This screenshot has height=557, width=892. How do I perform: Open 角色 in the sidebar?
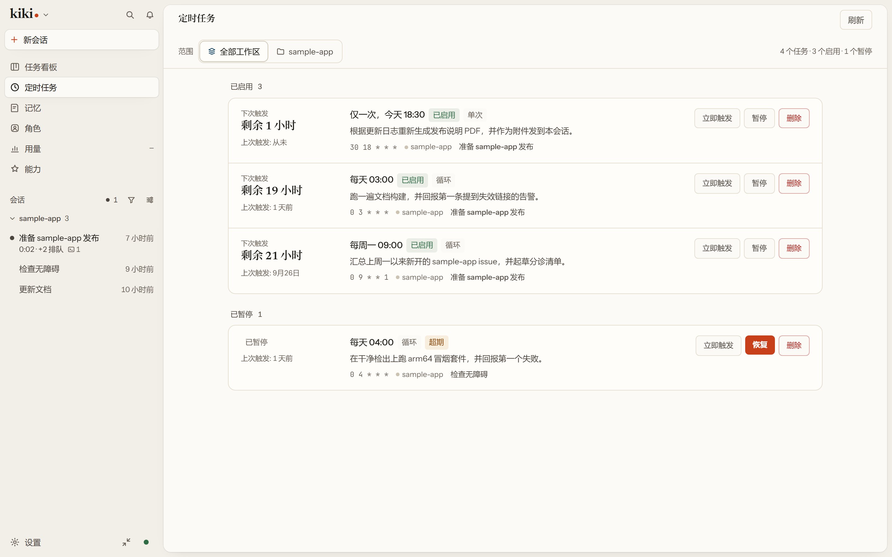click(81, 128)
